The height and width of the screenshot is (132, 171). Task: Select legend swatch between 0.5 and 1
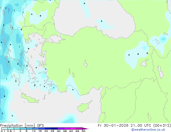pyautogui.click(x=11, y=128)
